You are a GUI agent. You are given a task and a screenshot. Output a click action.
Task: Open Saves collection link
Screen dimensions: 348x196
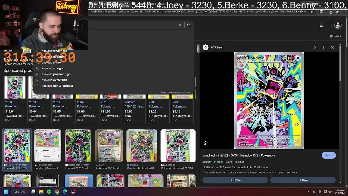click(x=335, y=36)
